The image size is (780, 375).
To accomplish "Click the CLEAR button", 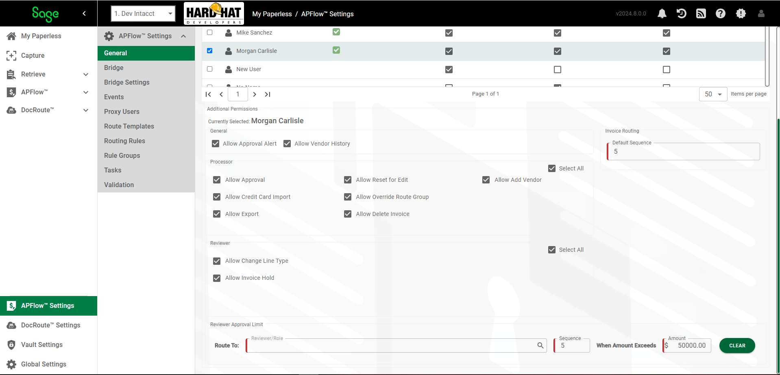I will (x=737, y=345).
